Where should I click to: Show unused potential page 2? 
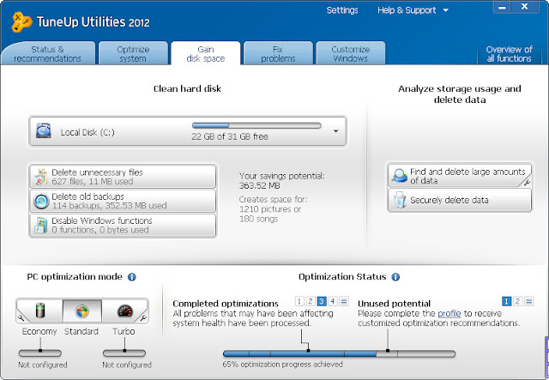pyautogui.click(x=517, y=301)
